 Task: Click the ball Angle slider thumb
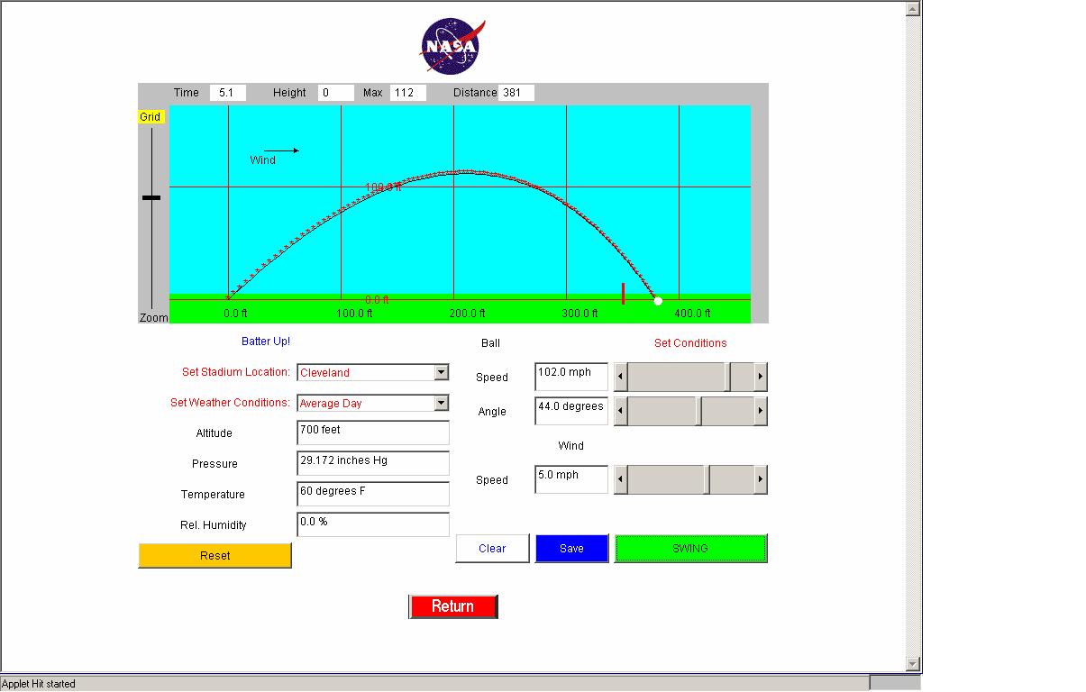pyautogui.click(x=698, y=411)
